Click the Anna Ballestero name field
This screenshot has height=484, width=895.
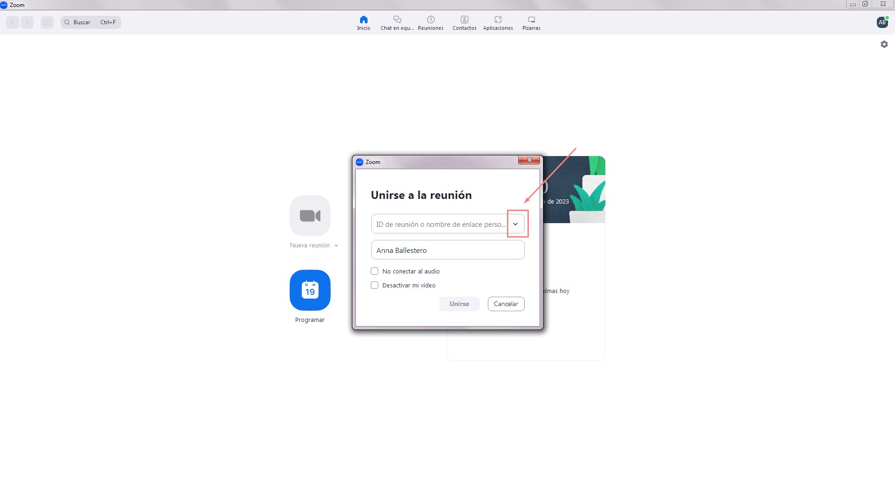(x=448, y=250)
